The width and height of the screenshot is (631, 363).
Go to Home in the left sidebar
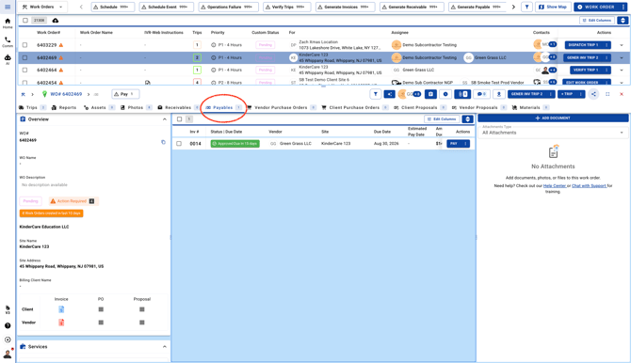[8, 24]
